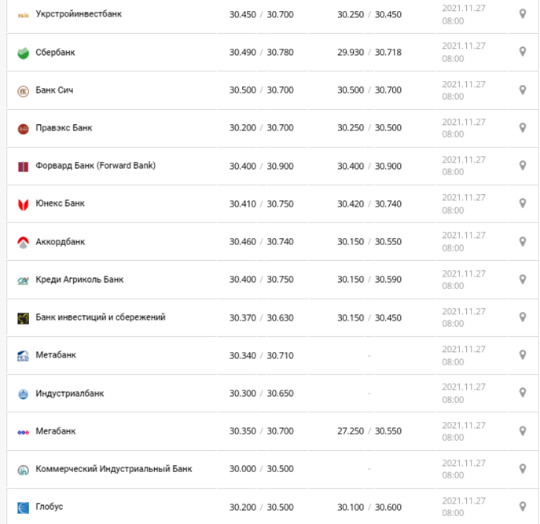Select Банк инвестиций и сбережений
This screenshot has width=540, height=524.
101,317
